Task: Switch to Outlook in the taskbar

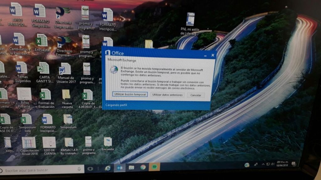Action: (x=120, y=168)
